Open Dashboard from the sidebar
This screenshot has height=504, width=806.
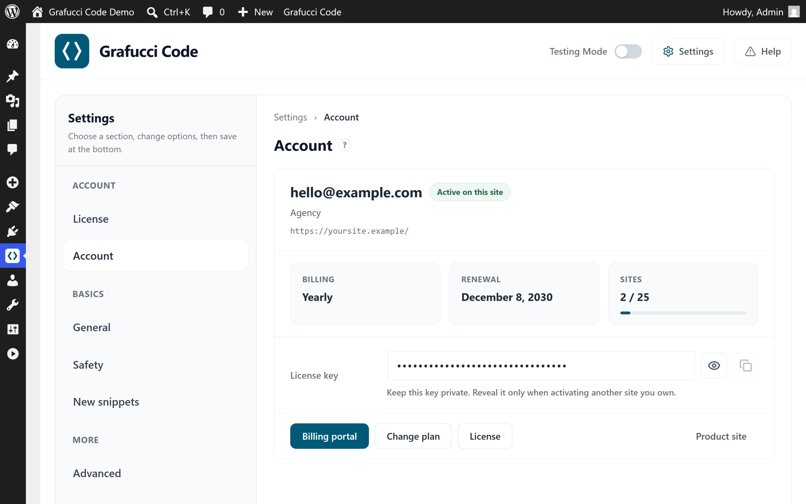point(13,44)
